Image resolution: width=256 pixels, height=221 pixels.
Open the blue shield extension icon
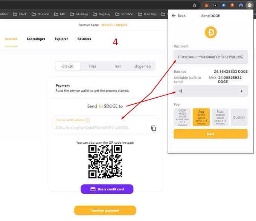point(224,5)
